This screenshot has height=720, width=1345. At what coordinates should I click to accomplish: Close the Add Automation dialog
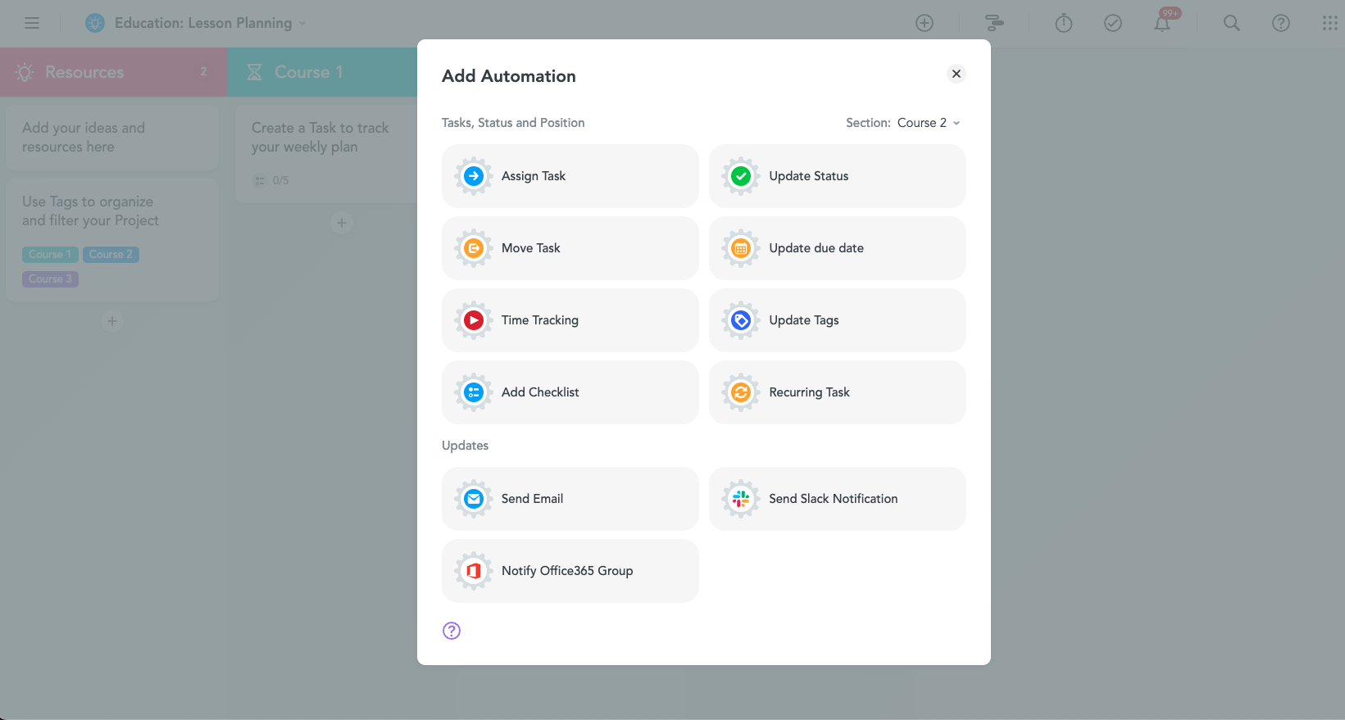coord(956,74)
